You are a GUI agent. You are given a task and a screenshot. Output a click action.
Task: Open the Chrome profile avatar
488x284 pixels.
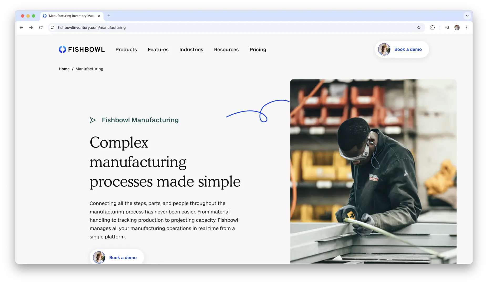click(457, 27)
